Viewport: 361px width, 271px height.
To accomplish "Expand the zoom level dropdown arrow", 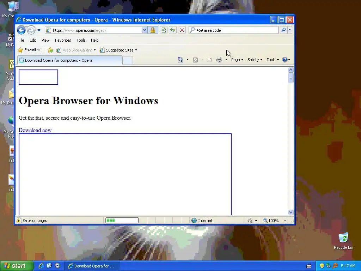I will pos(285,221).
